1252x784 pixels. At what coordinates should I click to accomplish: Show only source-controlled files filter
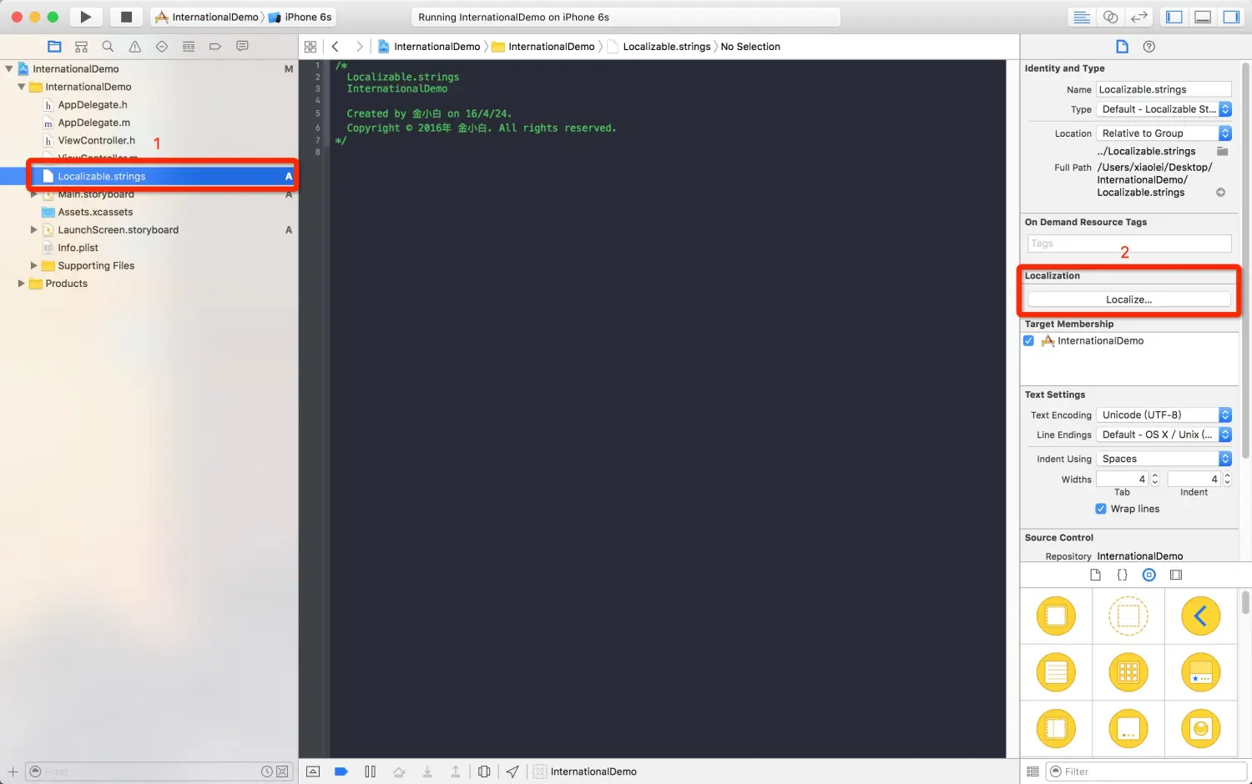tap(282, 771)
